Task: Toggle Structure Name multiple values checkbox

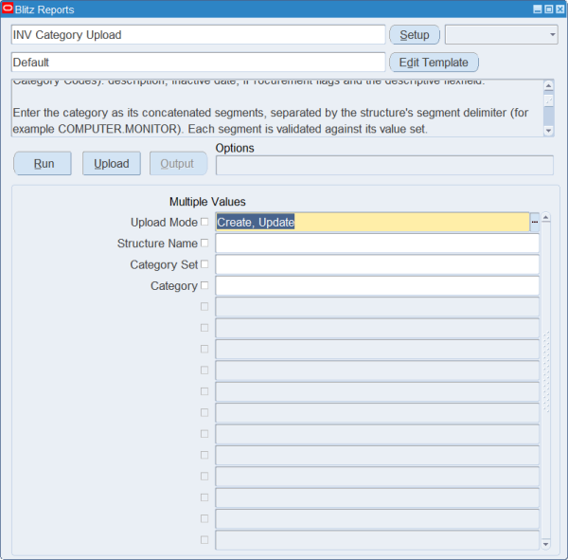Action: coord(204,243)
